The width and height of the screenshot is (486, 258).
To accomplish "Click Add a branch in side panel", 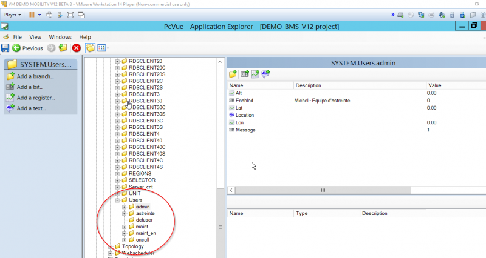I will [30, 76].
